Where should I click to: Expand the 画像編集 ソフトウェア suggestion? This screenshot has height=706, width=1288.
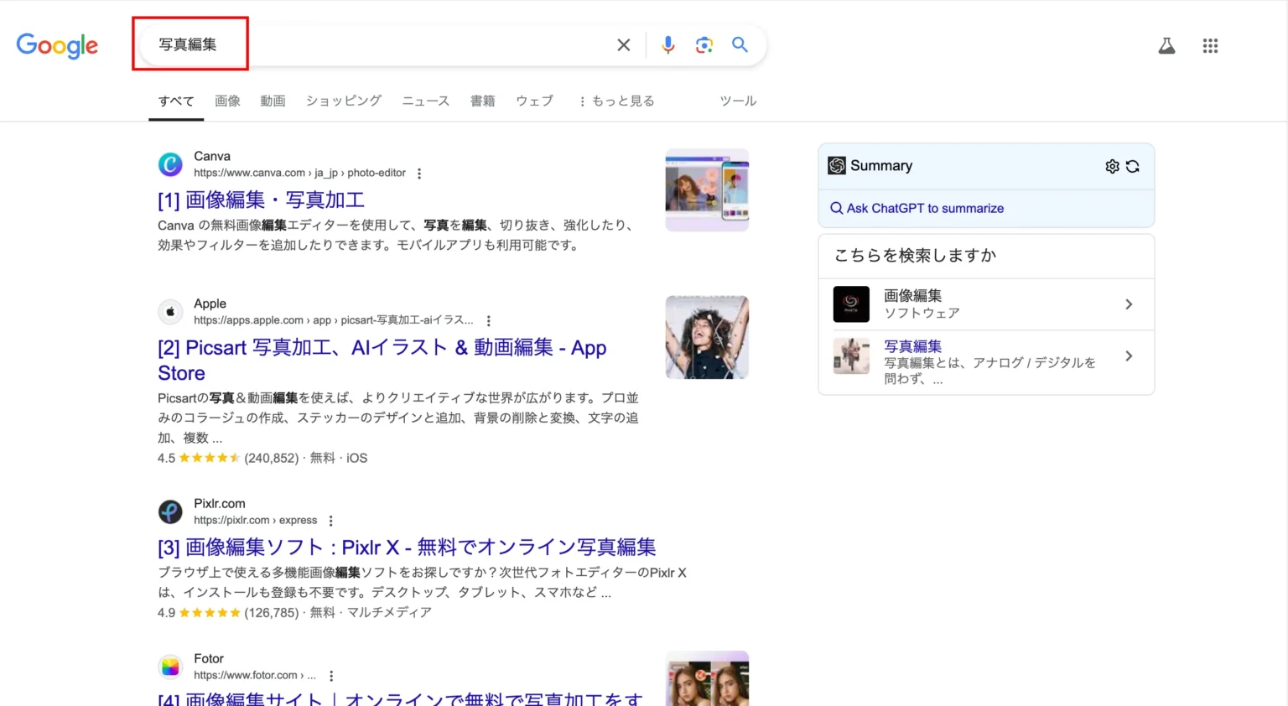tap(1129, 304)
